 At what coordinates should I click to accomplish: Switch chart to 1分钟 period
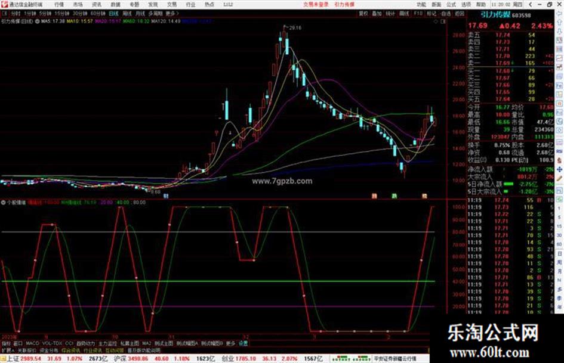pos(30,13)
